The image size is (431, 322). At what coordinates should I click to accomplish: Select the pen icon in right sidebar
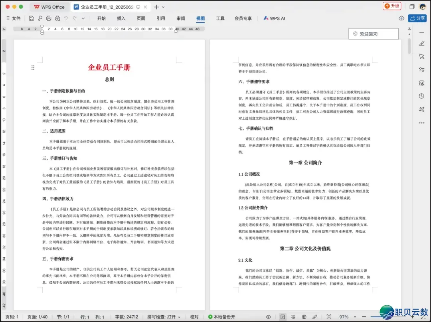[x=422, y=43]
